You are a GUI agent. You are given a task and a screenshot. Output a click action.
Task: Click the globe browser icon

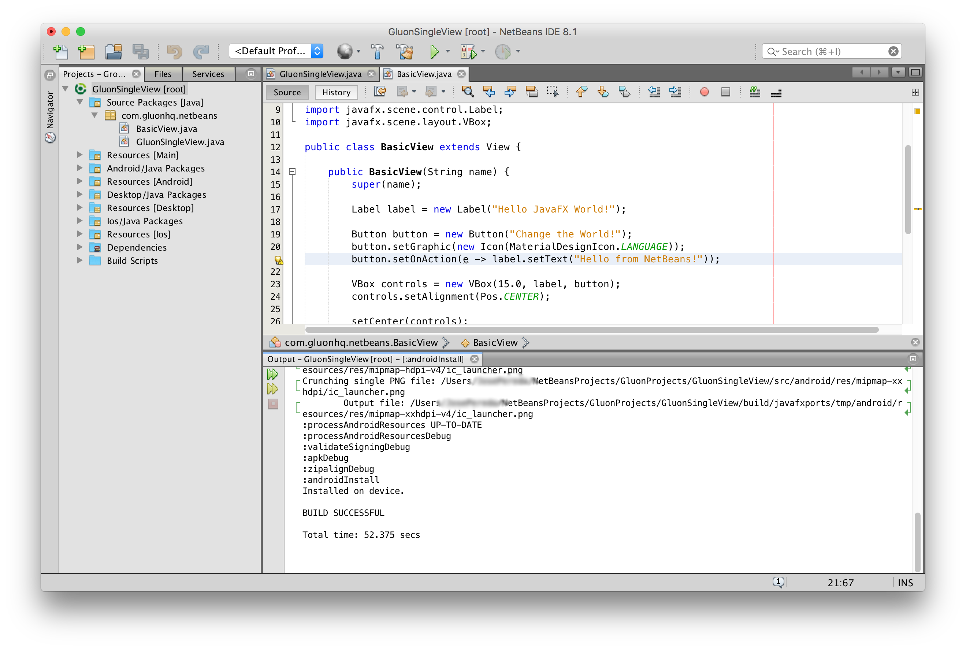coord(344,51)
